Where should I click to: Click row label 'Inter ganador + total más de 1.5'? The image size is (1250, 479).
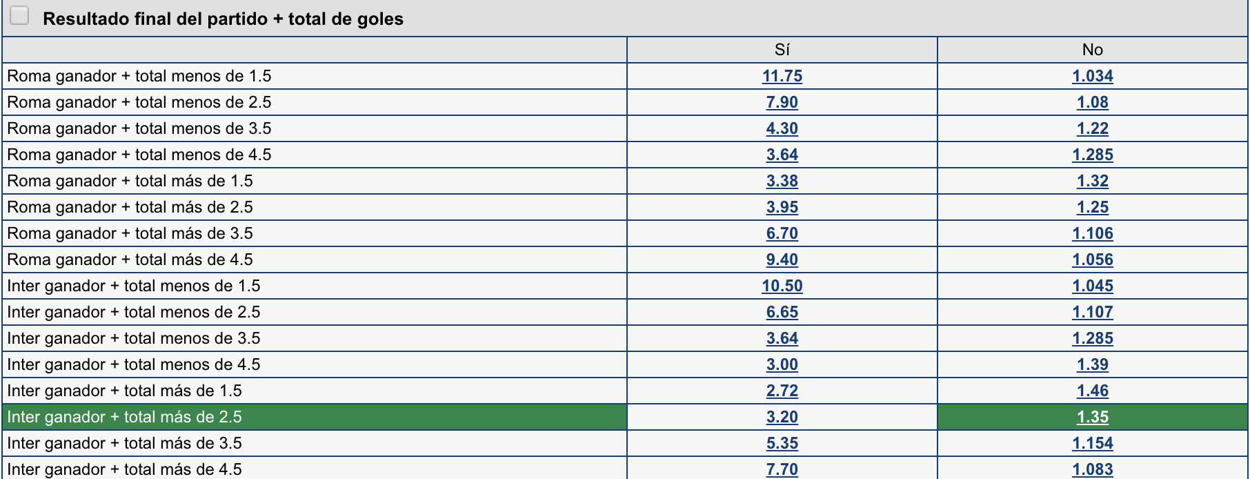click(124, 391)
